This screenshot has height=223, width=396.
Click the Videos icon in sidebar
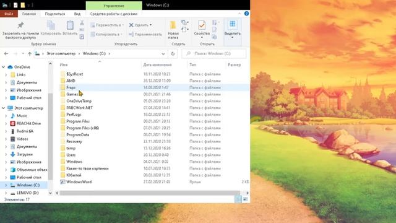pos(12,139)
